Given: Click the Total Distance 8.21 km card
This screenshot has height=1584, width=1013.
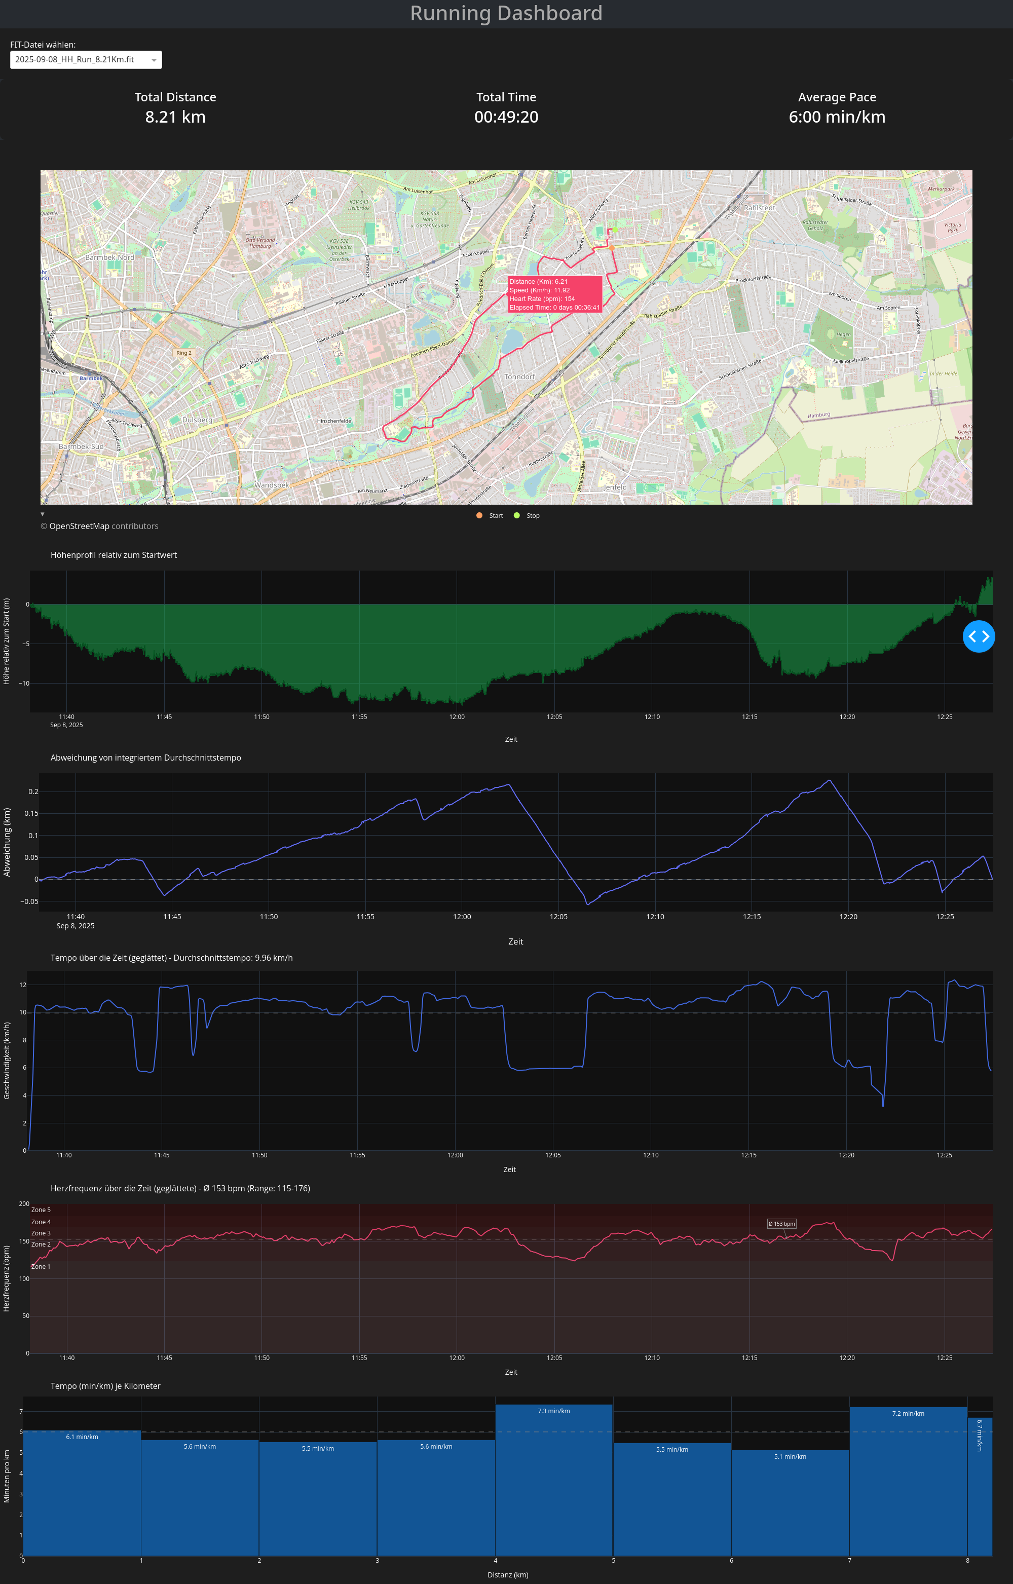Looking at the screenshot, I should [175, 108].
